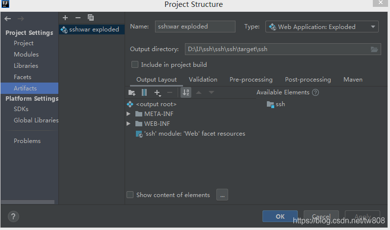
Task: Click the sidebar horizontal scrollbar
Action: tap(27, 202)
